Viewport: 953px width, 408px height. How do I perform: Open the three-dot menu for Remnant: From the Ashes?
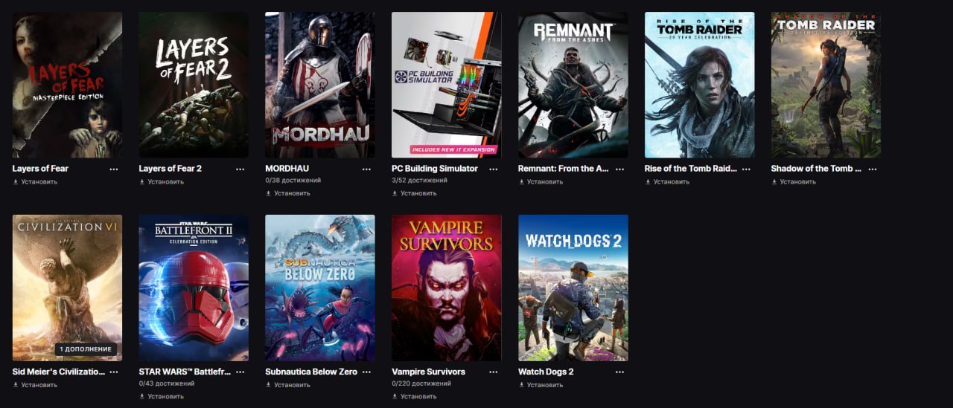619,169
